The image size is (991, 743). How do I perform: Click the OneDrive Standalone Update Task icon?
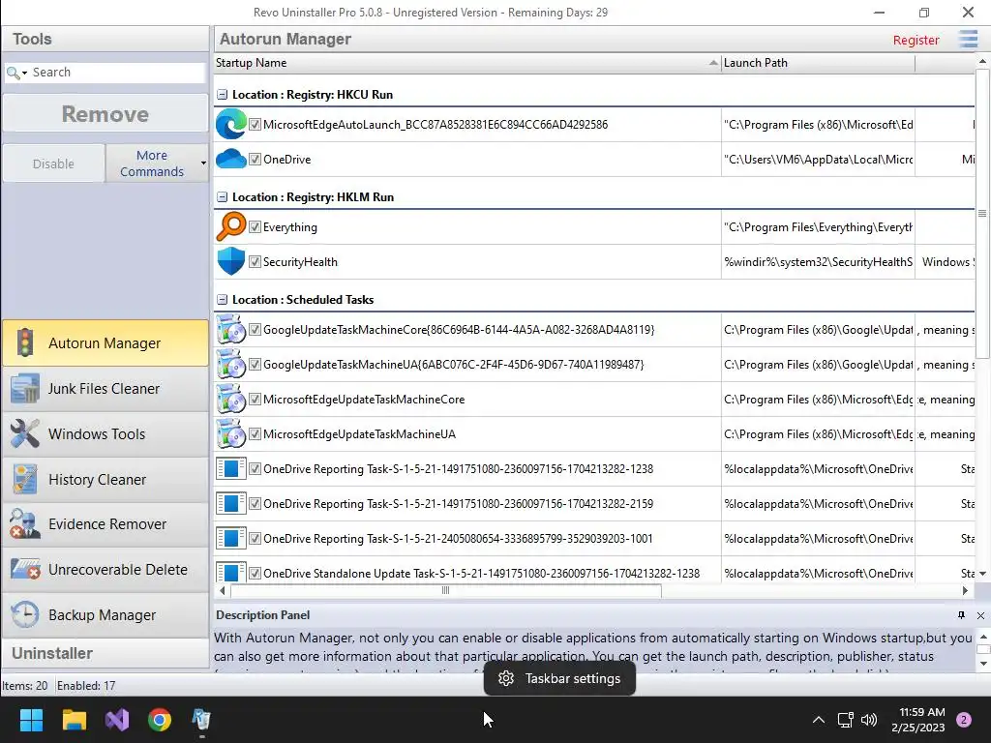(230, 572)
